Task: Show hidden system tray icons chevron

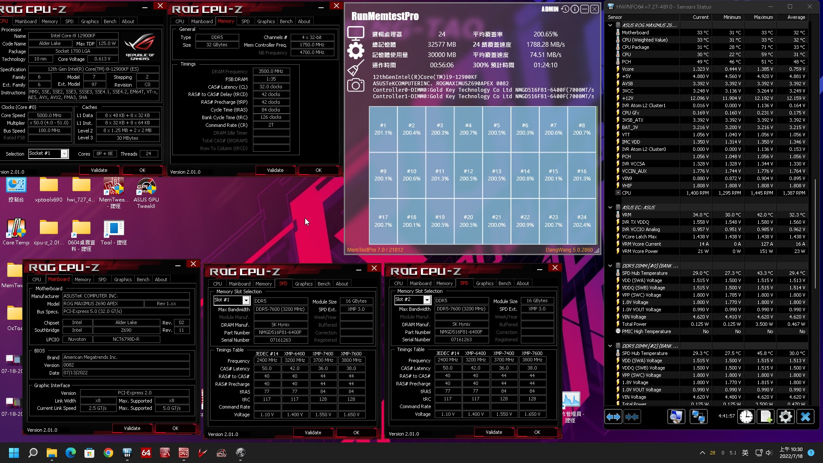Action: click(x=702, y=453)
